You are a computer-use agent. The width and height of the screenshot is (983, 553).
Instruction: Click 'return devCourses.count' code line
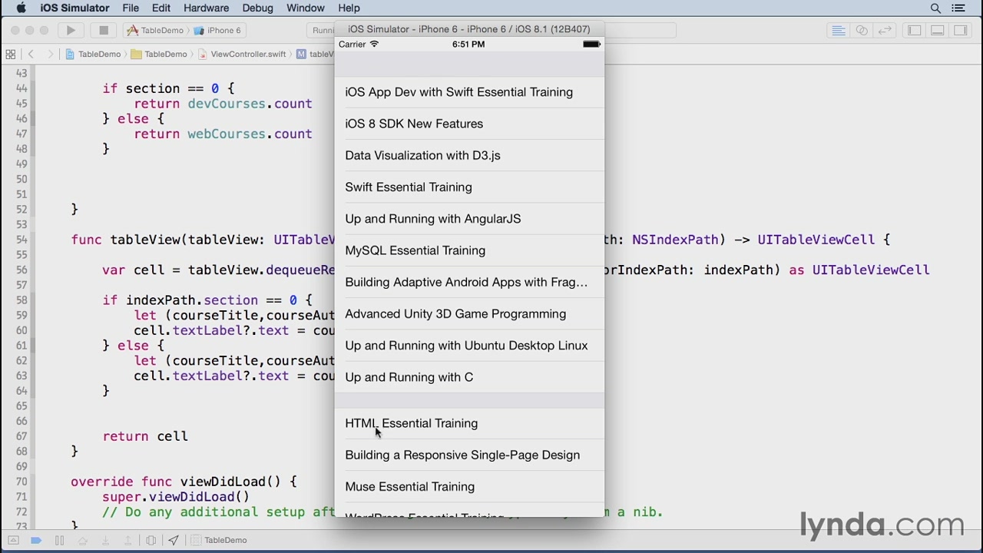(223, 104)
